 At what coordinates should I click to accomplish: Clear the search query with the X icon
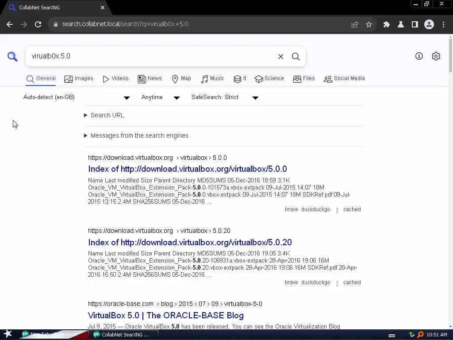pyautogui.click(x=280, y=57)
